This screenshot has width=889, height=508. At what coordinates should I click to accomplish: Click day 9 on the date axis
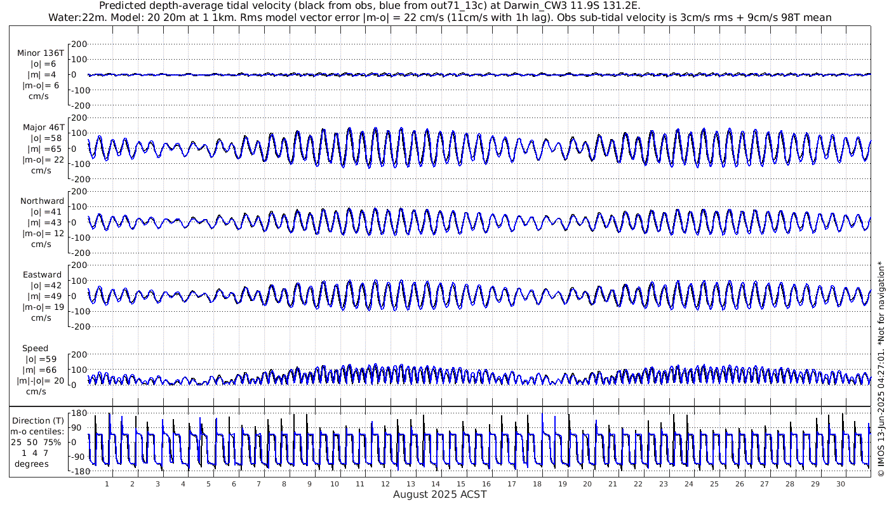click(309, 484)
